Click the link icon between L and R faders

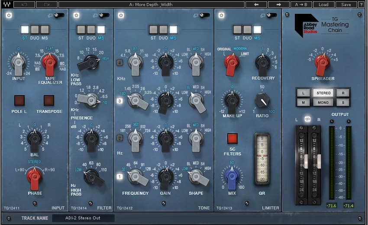pyautogui.click(x=307, y=119)
